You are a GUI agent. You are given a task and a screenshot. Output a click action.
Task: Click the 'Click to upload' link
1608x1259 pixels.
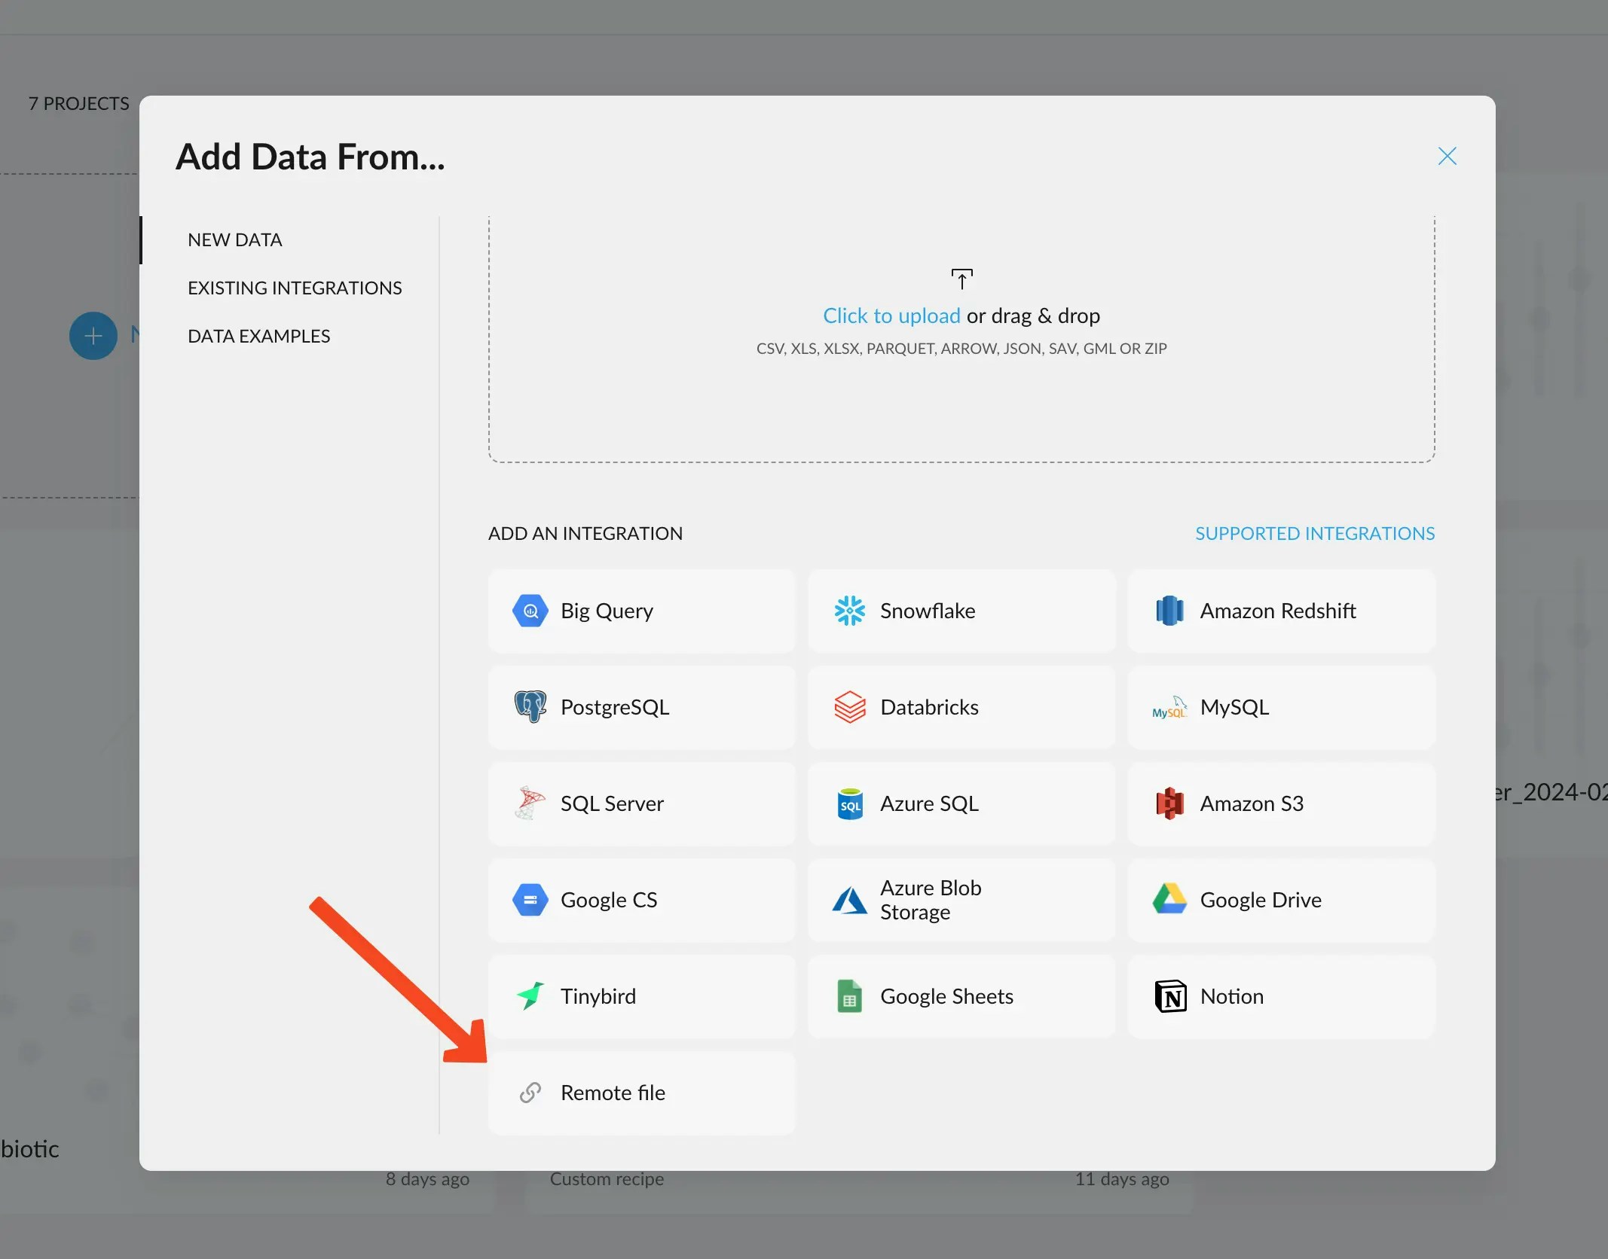pos(891,316)
